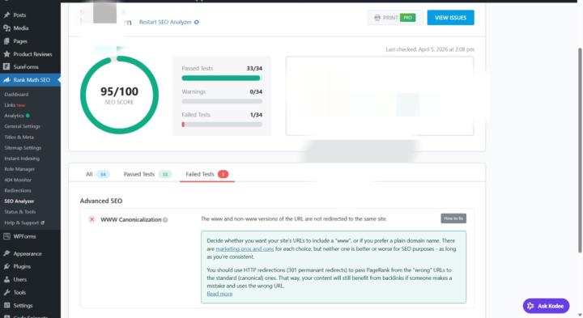Open Analytics submenu item
583x318 pixels.
point(14,116)
